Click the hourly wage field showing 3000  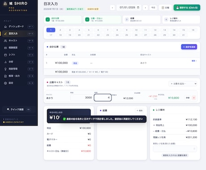click(82, 98)
